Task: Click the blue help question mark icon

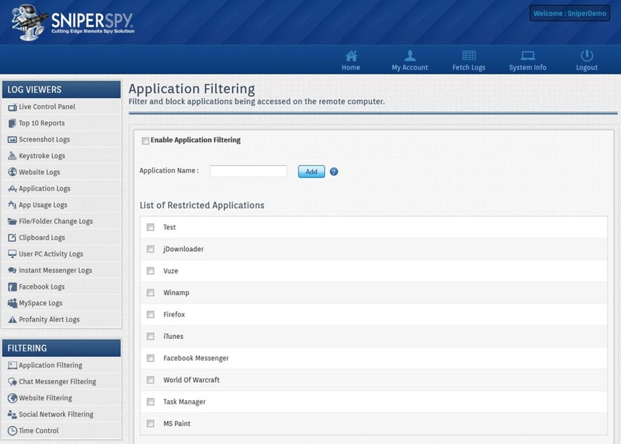Action: click(334, 172)
